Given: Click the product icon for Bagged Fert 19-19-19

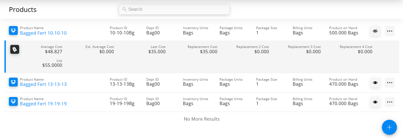Looking at the screenshot, I should 13,101.
